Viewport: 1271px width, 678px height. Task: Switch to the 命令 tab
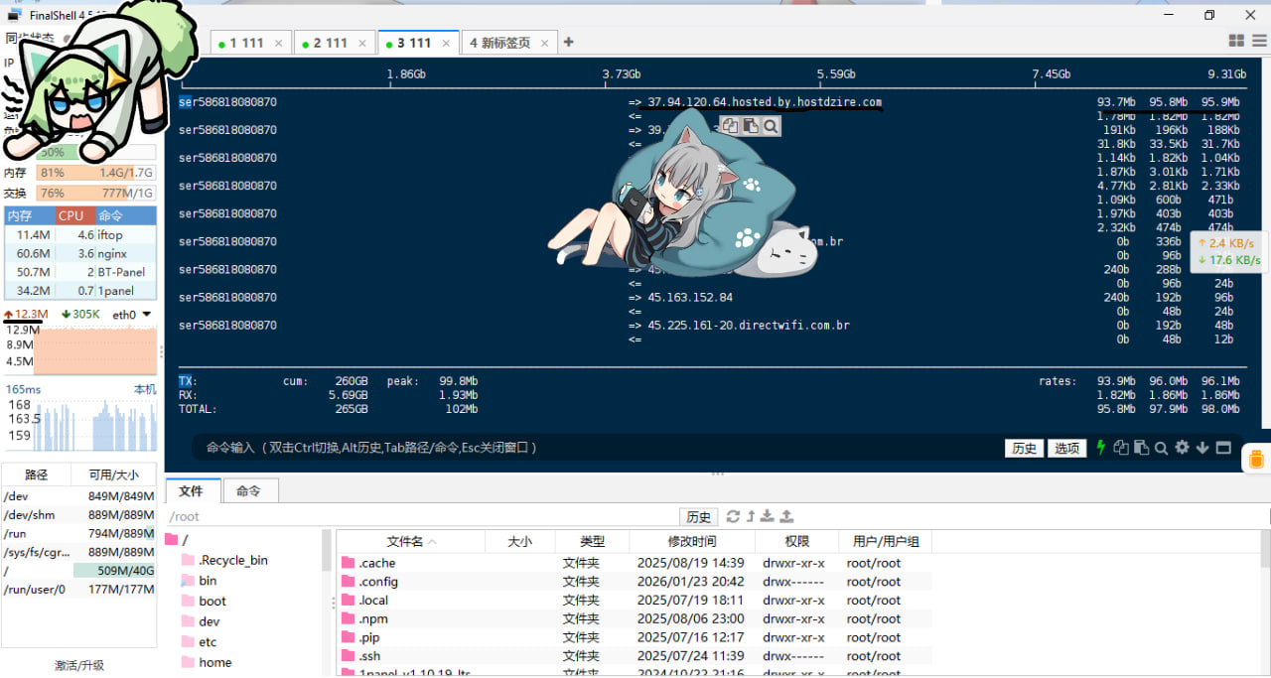tap(248, 490)
